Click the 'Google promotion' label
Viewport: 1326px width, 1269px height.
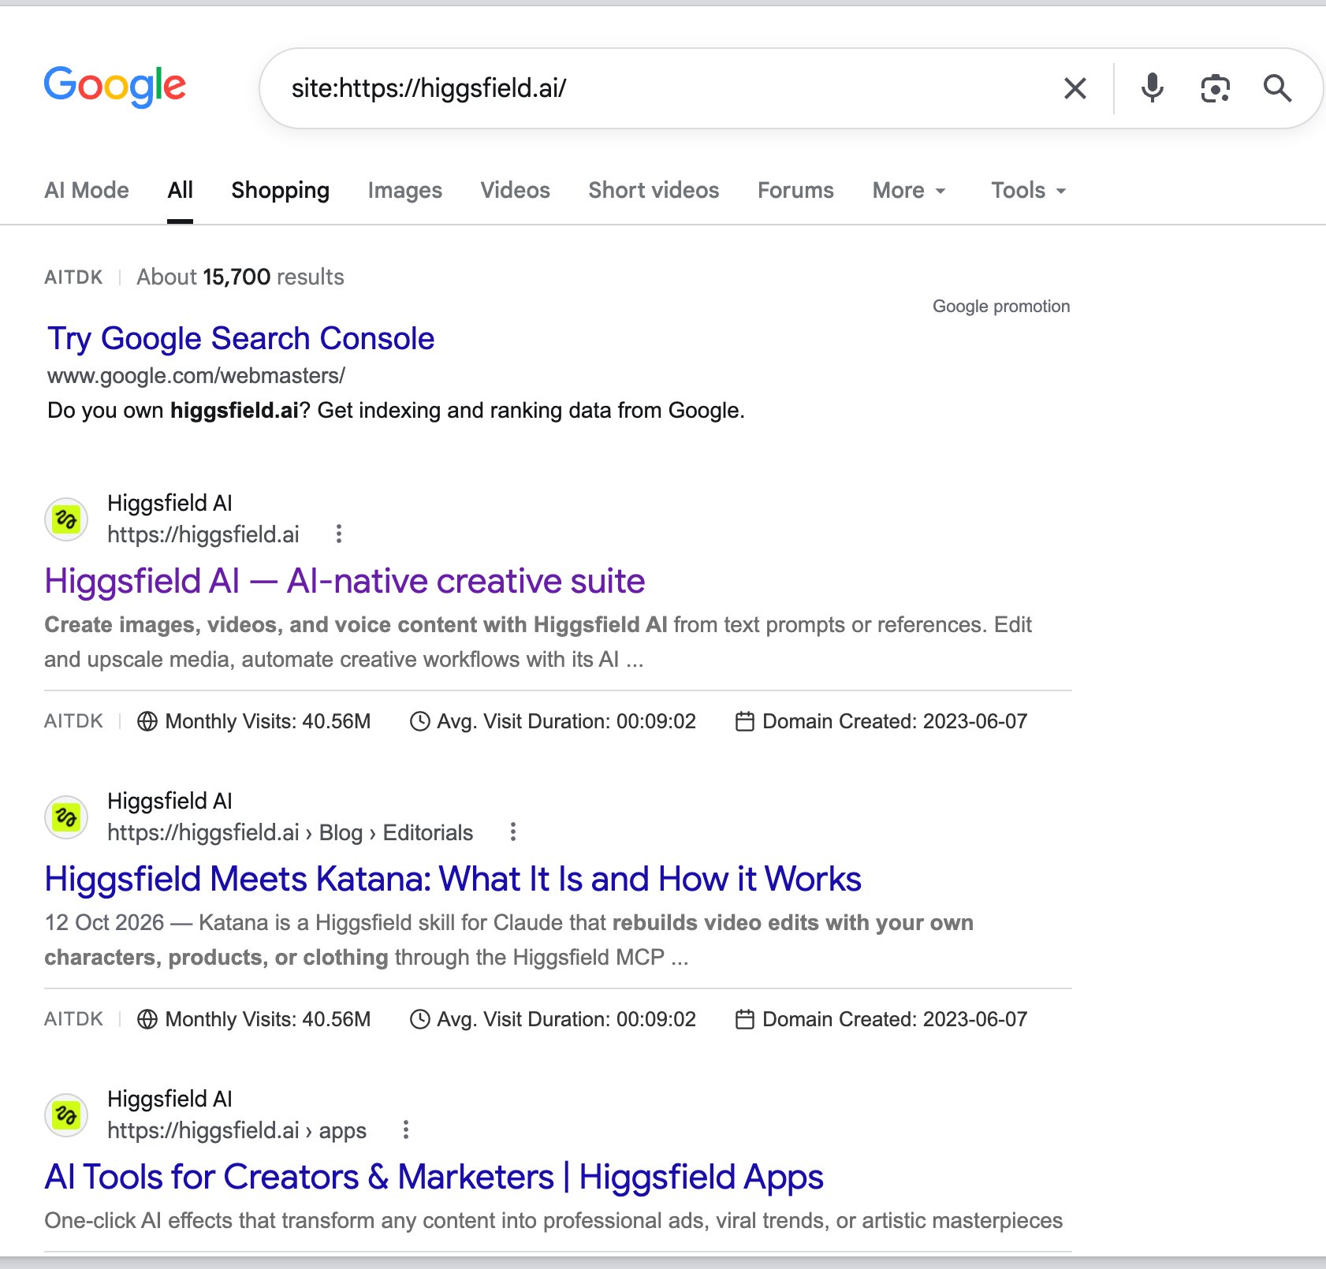click(1001, 307)
